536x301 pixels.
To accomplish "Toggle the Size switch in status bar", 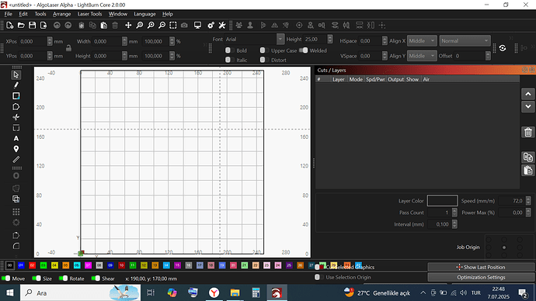I will pos(37,279).
